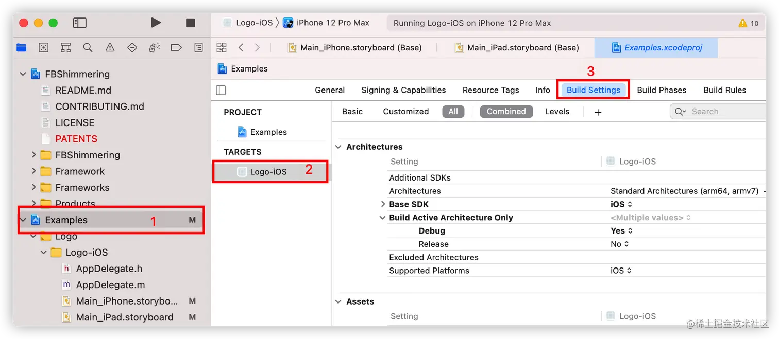
Task: Run the project with the play button
Action: click(x=156, y=23)
